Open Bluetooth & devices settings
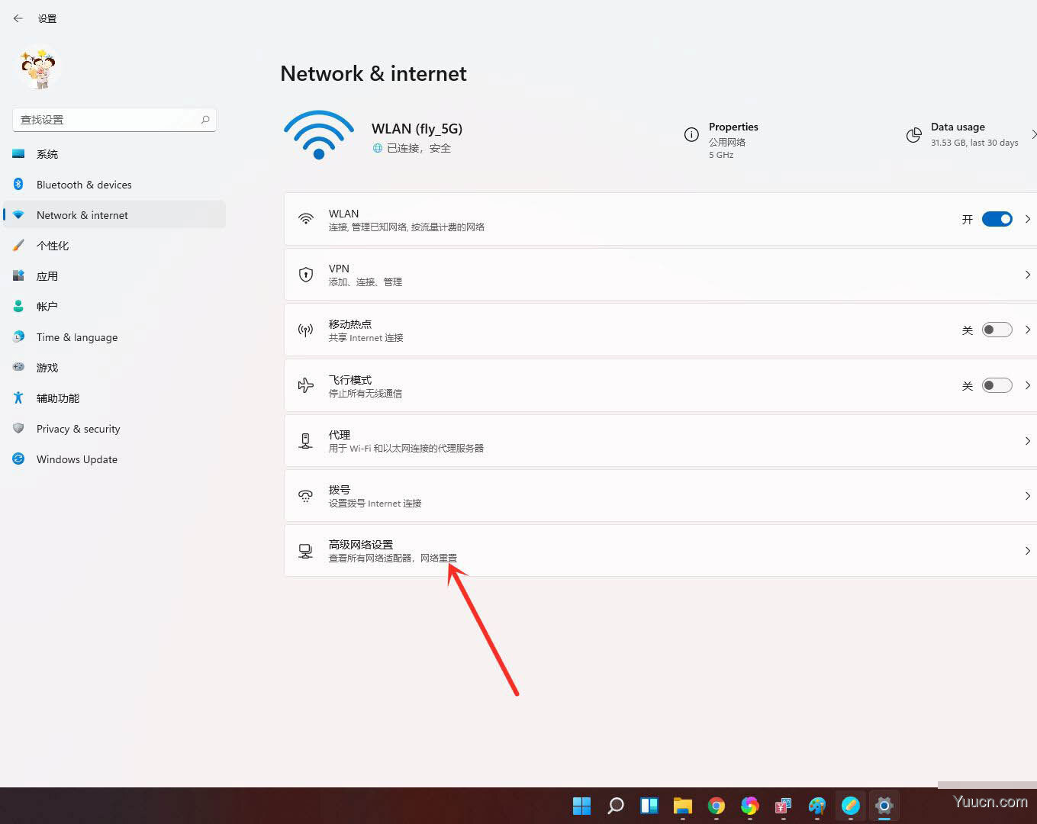The width and height of the screenshot is (1037, 824). (x=84, y=185)
